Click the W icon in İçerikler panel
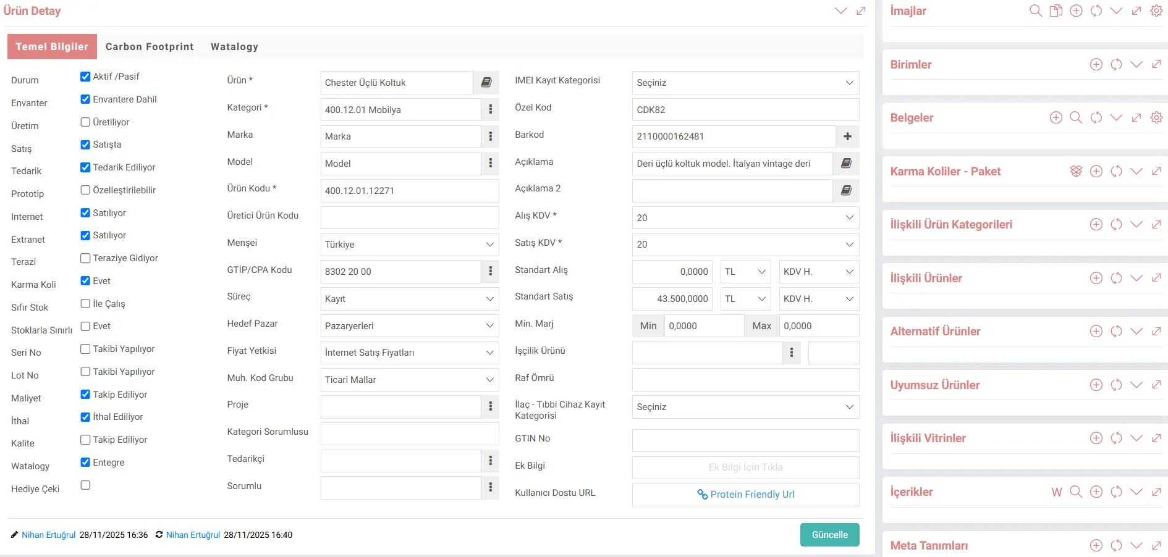Screen dimensions: 1168x557 tap(1056, 492)
